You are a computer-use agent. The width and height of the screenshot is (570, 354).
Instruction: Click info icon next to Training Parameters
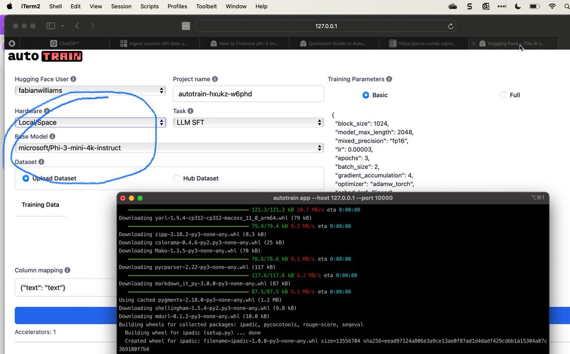pyautogui.click(x=389, y=79)
